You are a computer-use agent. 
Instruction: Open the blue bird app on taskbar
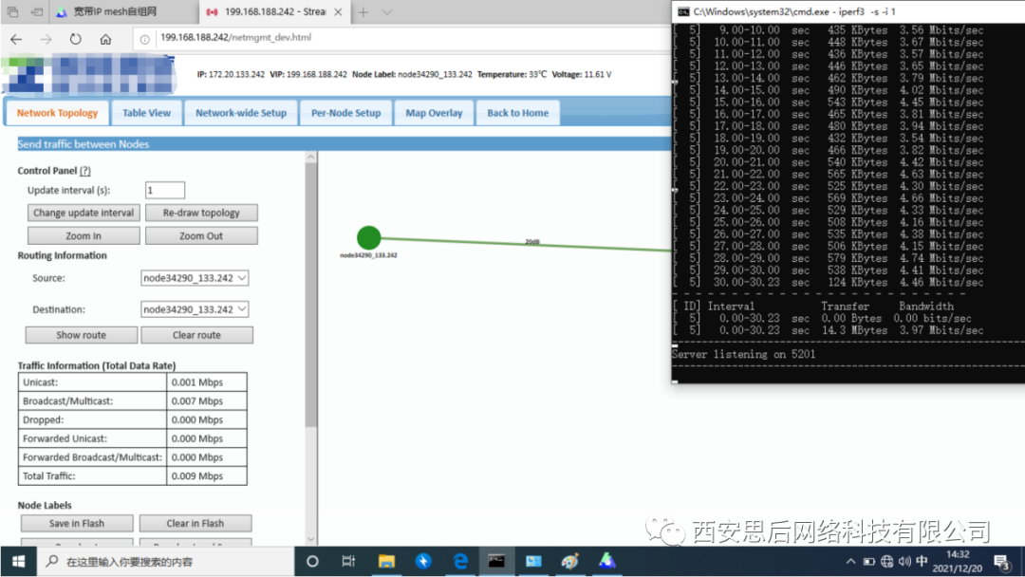click(x=423, y=561)
